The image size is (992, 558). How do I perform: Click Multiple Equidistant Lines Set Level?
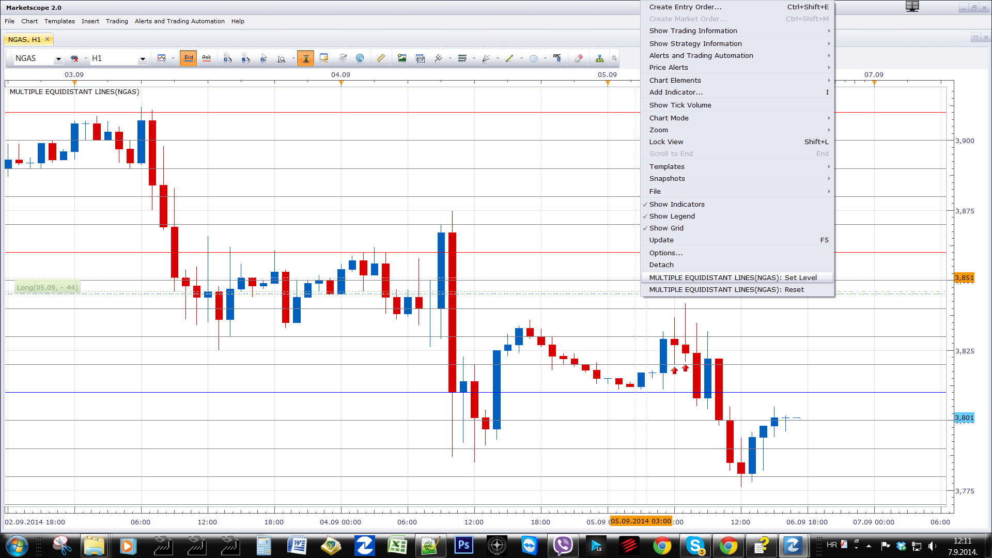click(737, 278)
